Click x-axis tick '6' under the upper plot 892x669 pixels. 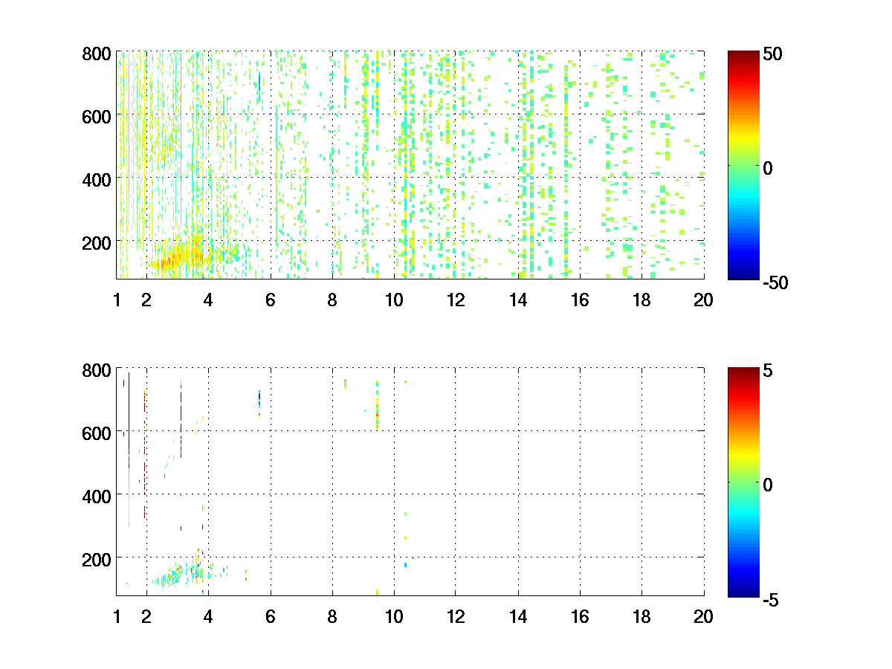(x=271, y=300)
